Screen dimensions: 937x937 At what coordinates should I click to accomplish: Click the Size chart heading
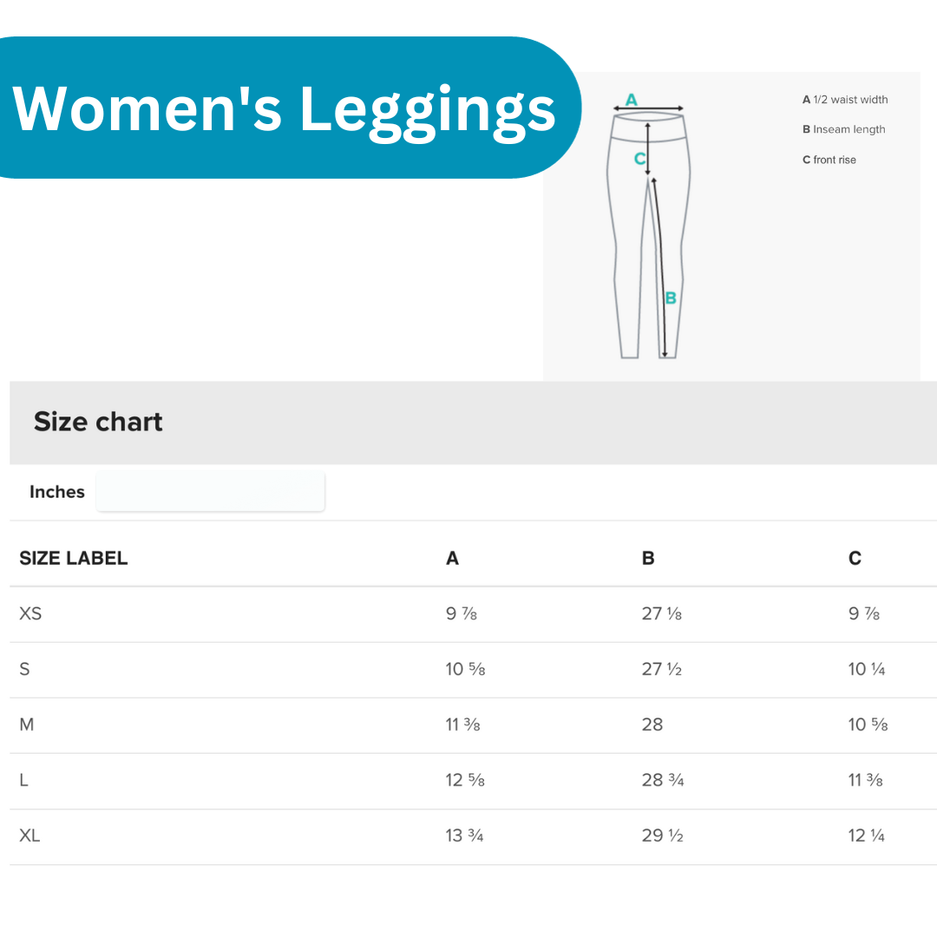click(98, 422)
